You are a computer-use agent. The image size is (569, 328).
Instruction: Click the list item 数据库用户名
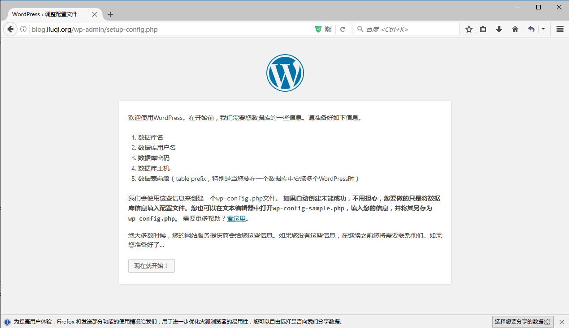[x=157, y=148]
